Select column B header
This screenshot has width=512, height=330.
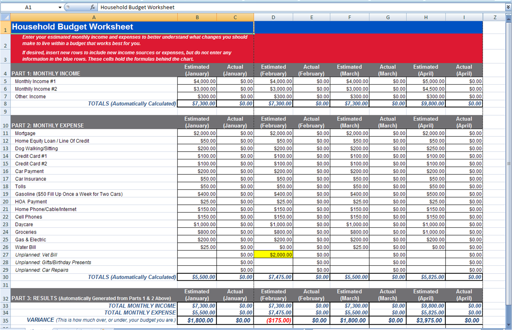(x=197, y=17)
